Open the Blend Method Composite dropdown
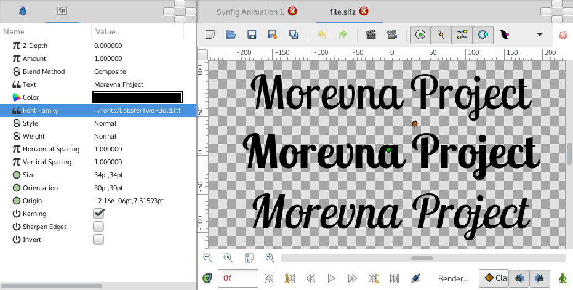This screenshot has width=573, height=290. pyautogui.click(x=110, y=71)
